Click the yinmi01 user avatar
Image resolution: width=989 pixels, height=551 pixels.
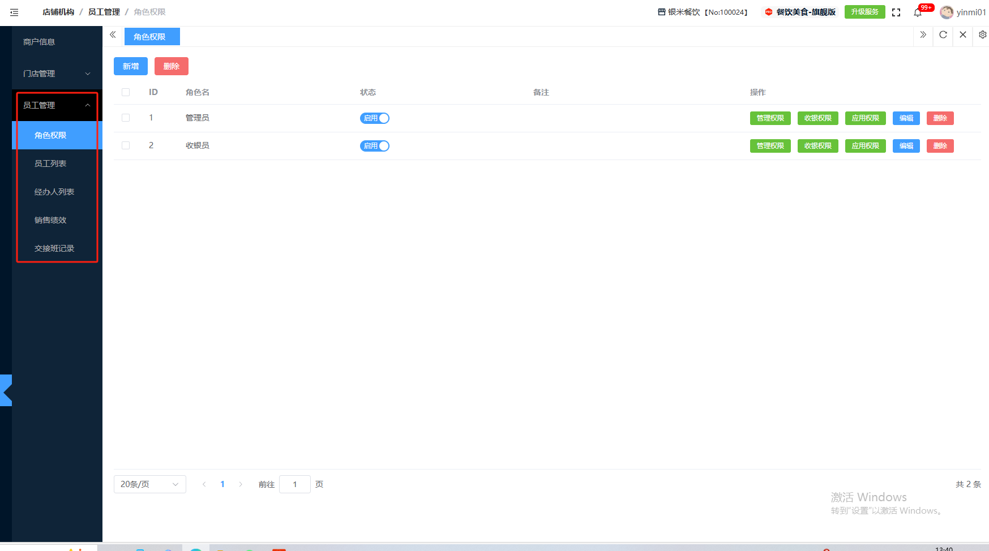coord(946,12)
